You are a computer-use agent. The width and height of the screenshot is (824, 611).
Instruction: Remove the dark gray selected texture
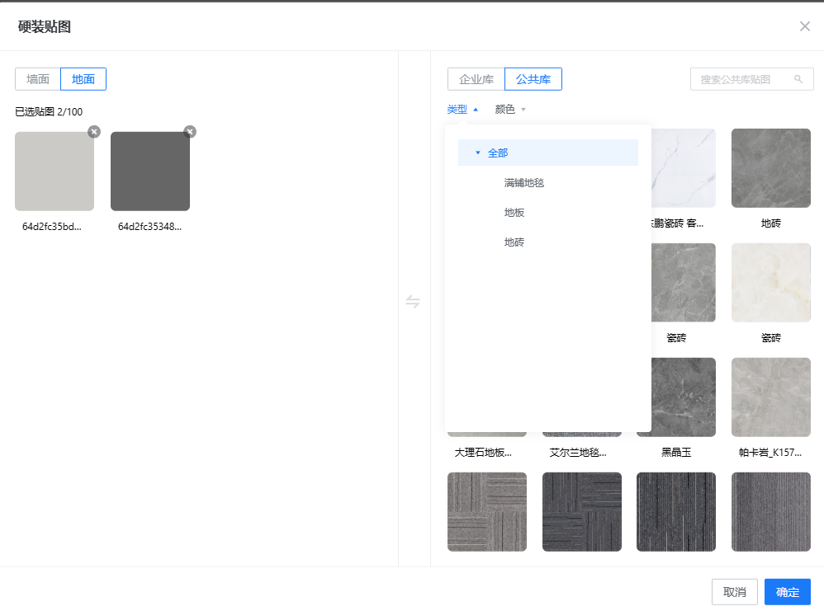pos(190,132)
